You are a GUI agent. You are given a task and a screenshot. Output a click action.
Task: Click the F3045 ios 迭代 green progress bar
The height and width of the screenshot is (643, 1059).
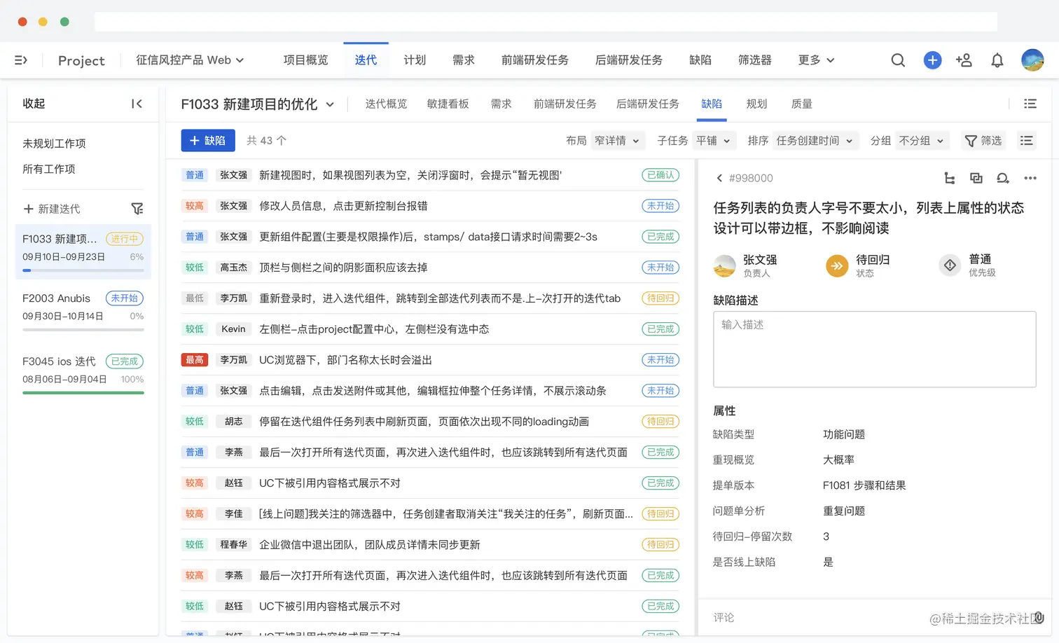click(x=83, y=393)
